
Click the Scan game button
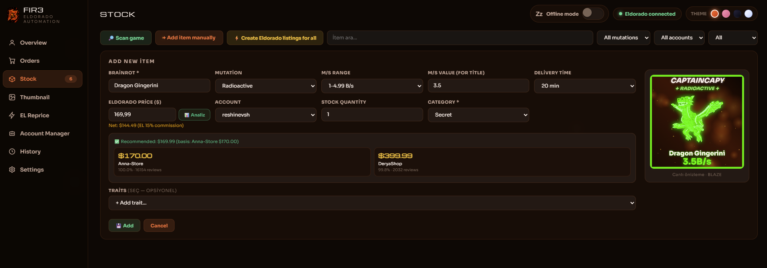[126, 38]
